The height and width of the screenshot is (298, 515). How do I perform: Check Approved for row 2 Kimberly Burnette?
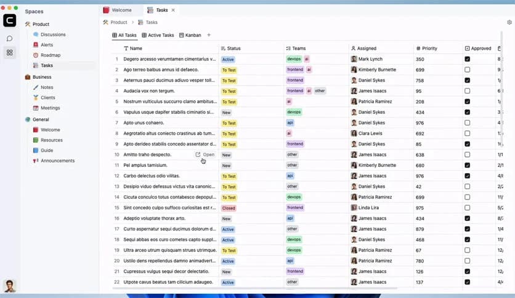pos(468,70)
